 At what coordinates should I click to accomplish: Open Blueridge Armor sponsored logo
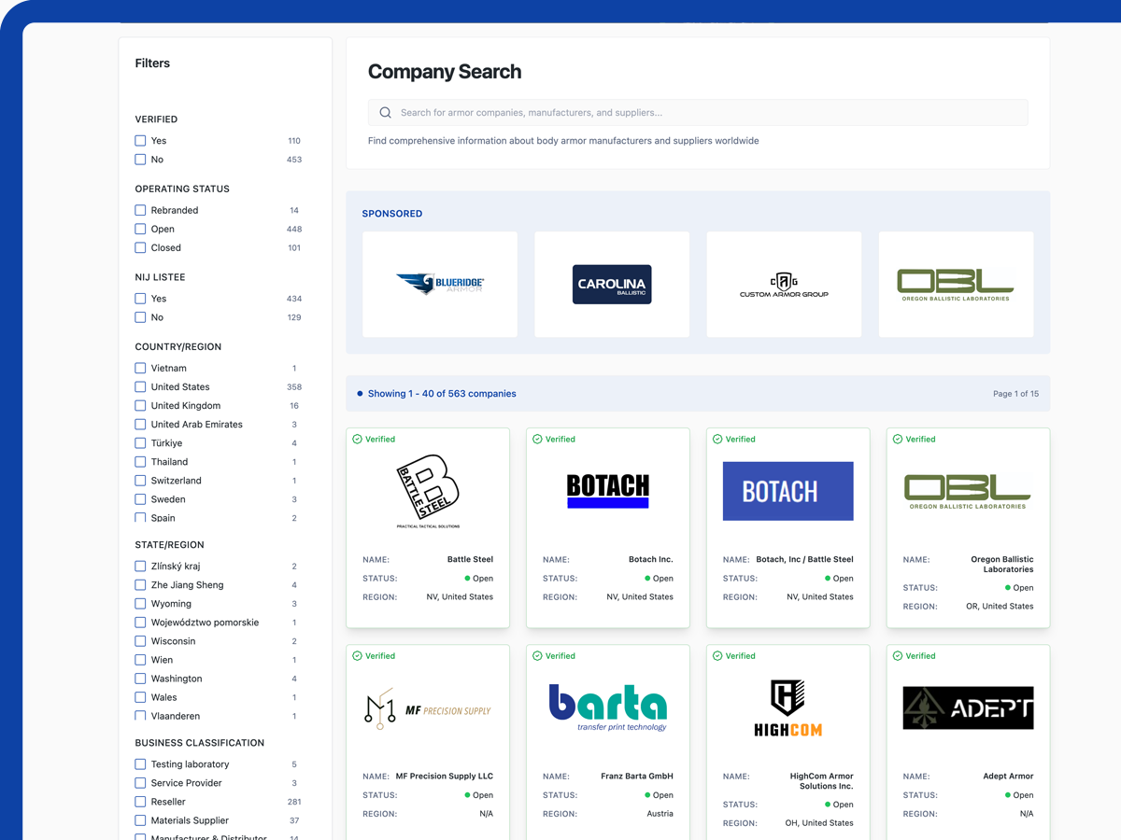click(x=440, y=285)
